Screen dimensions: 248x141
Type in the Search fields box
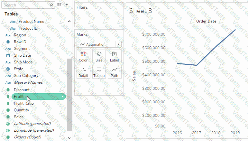pos(26,5)
